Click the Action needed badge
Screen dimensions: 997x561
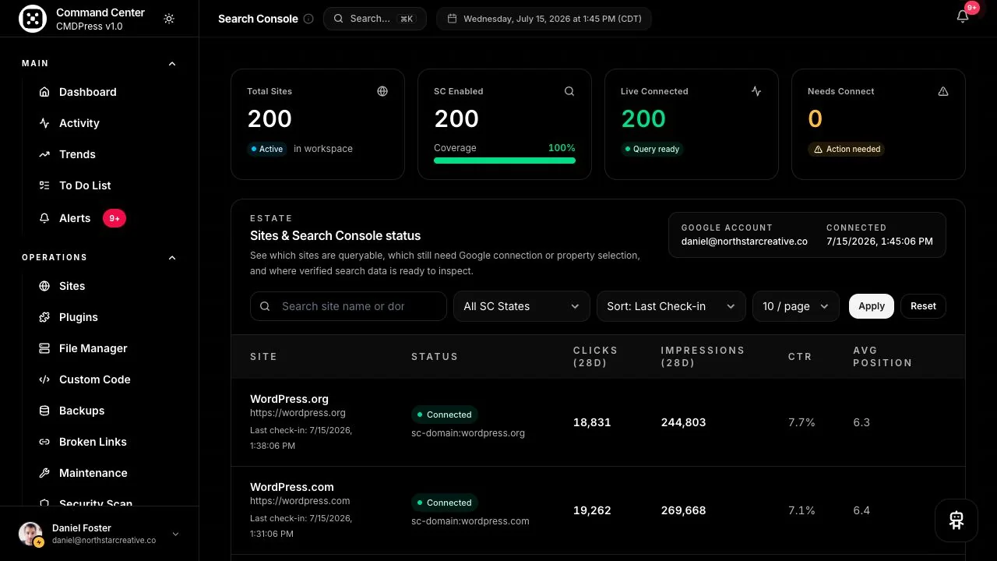846,149
